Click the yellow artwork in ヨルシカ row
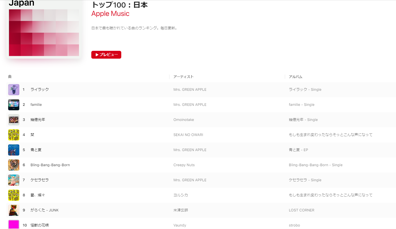396x229 pixels. [x=14, y=195]
